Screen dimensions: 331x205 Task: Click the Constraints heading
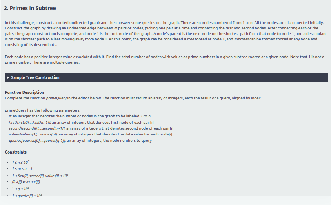click(16, 152)
